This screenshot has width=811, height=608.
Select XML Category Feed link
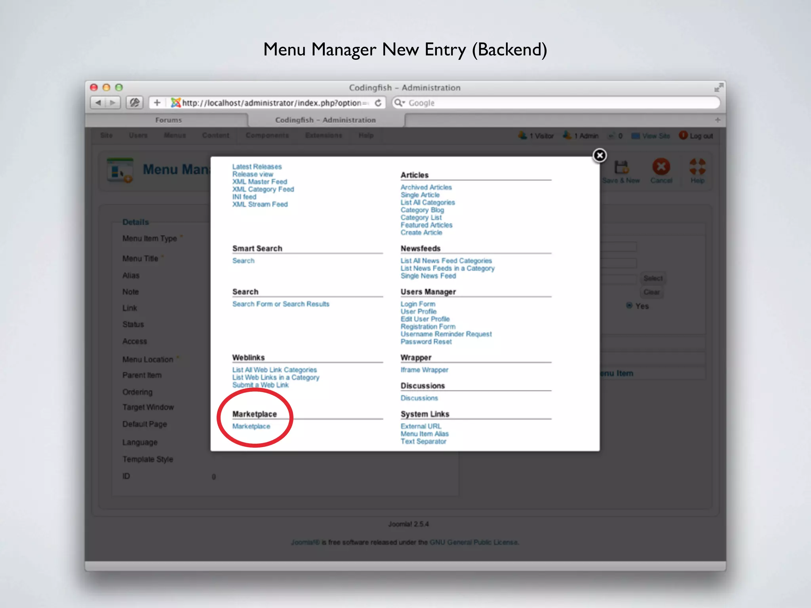pos(263,189)
